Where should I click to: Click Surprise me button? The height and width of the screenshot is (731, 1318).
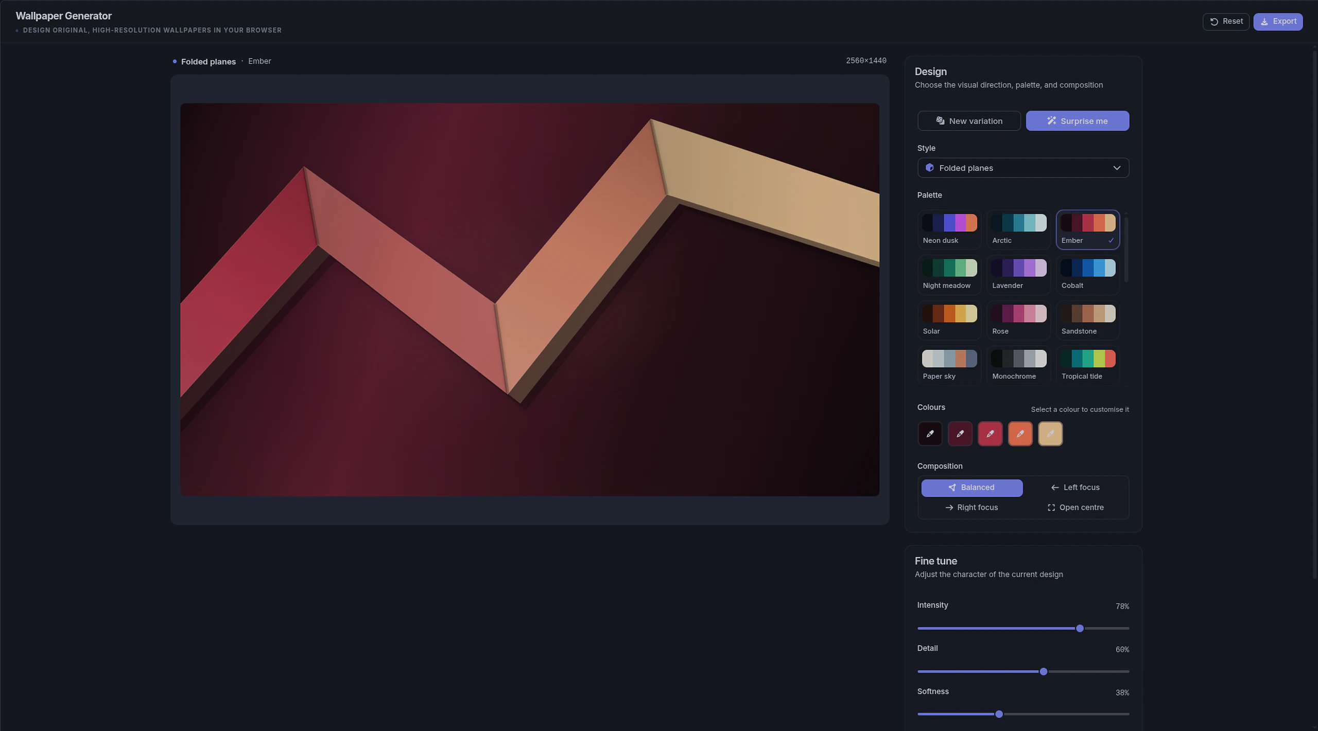1077,121
